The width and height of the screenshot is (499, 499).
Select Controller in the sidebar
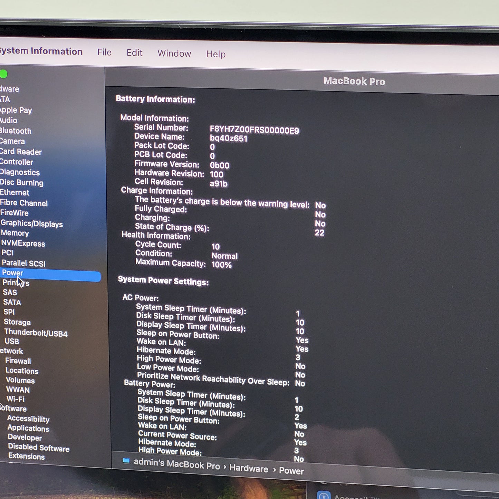tap(17, 162)
